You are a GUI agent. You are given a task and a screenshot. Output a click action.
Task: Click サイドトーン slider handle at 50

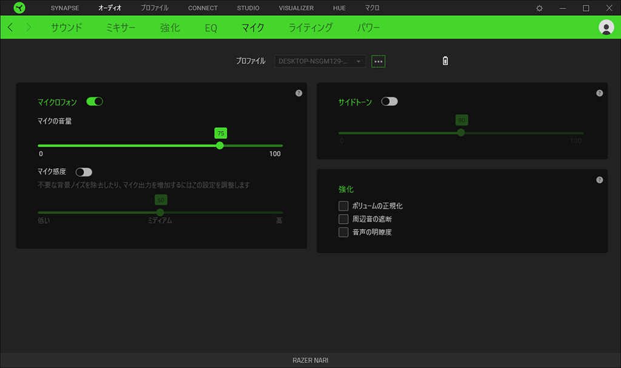click(461, 132)
